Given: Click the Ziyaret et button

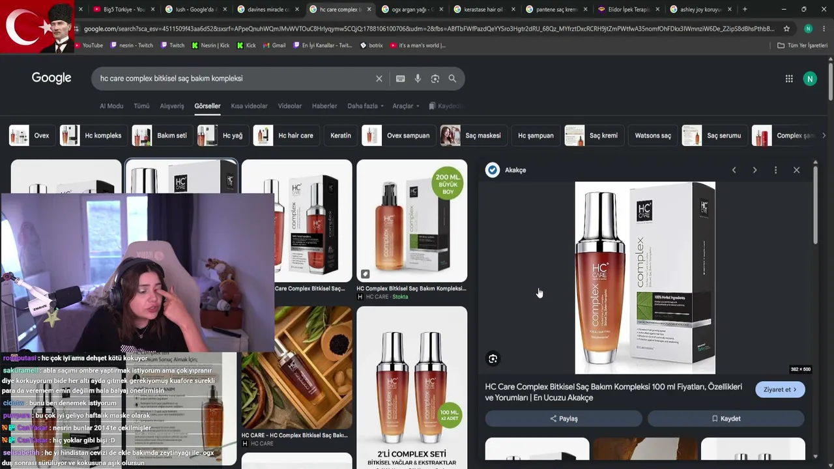Looking at the screenshot, I should [780, 390].
